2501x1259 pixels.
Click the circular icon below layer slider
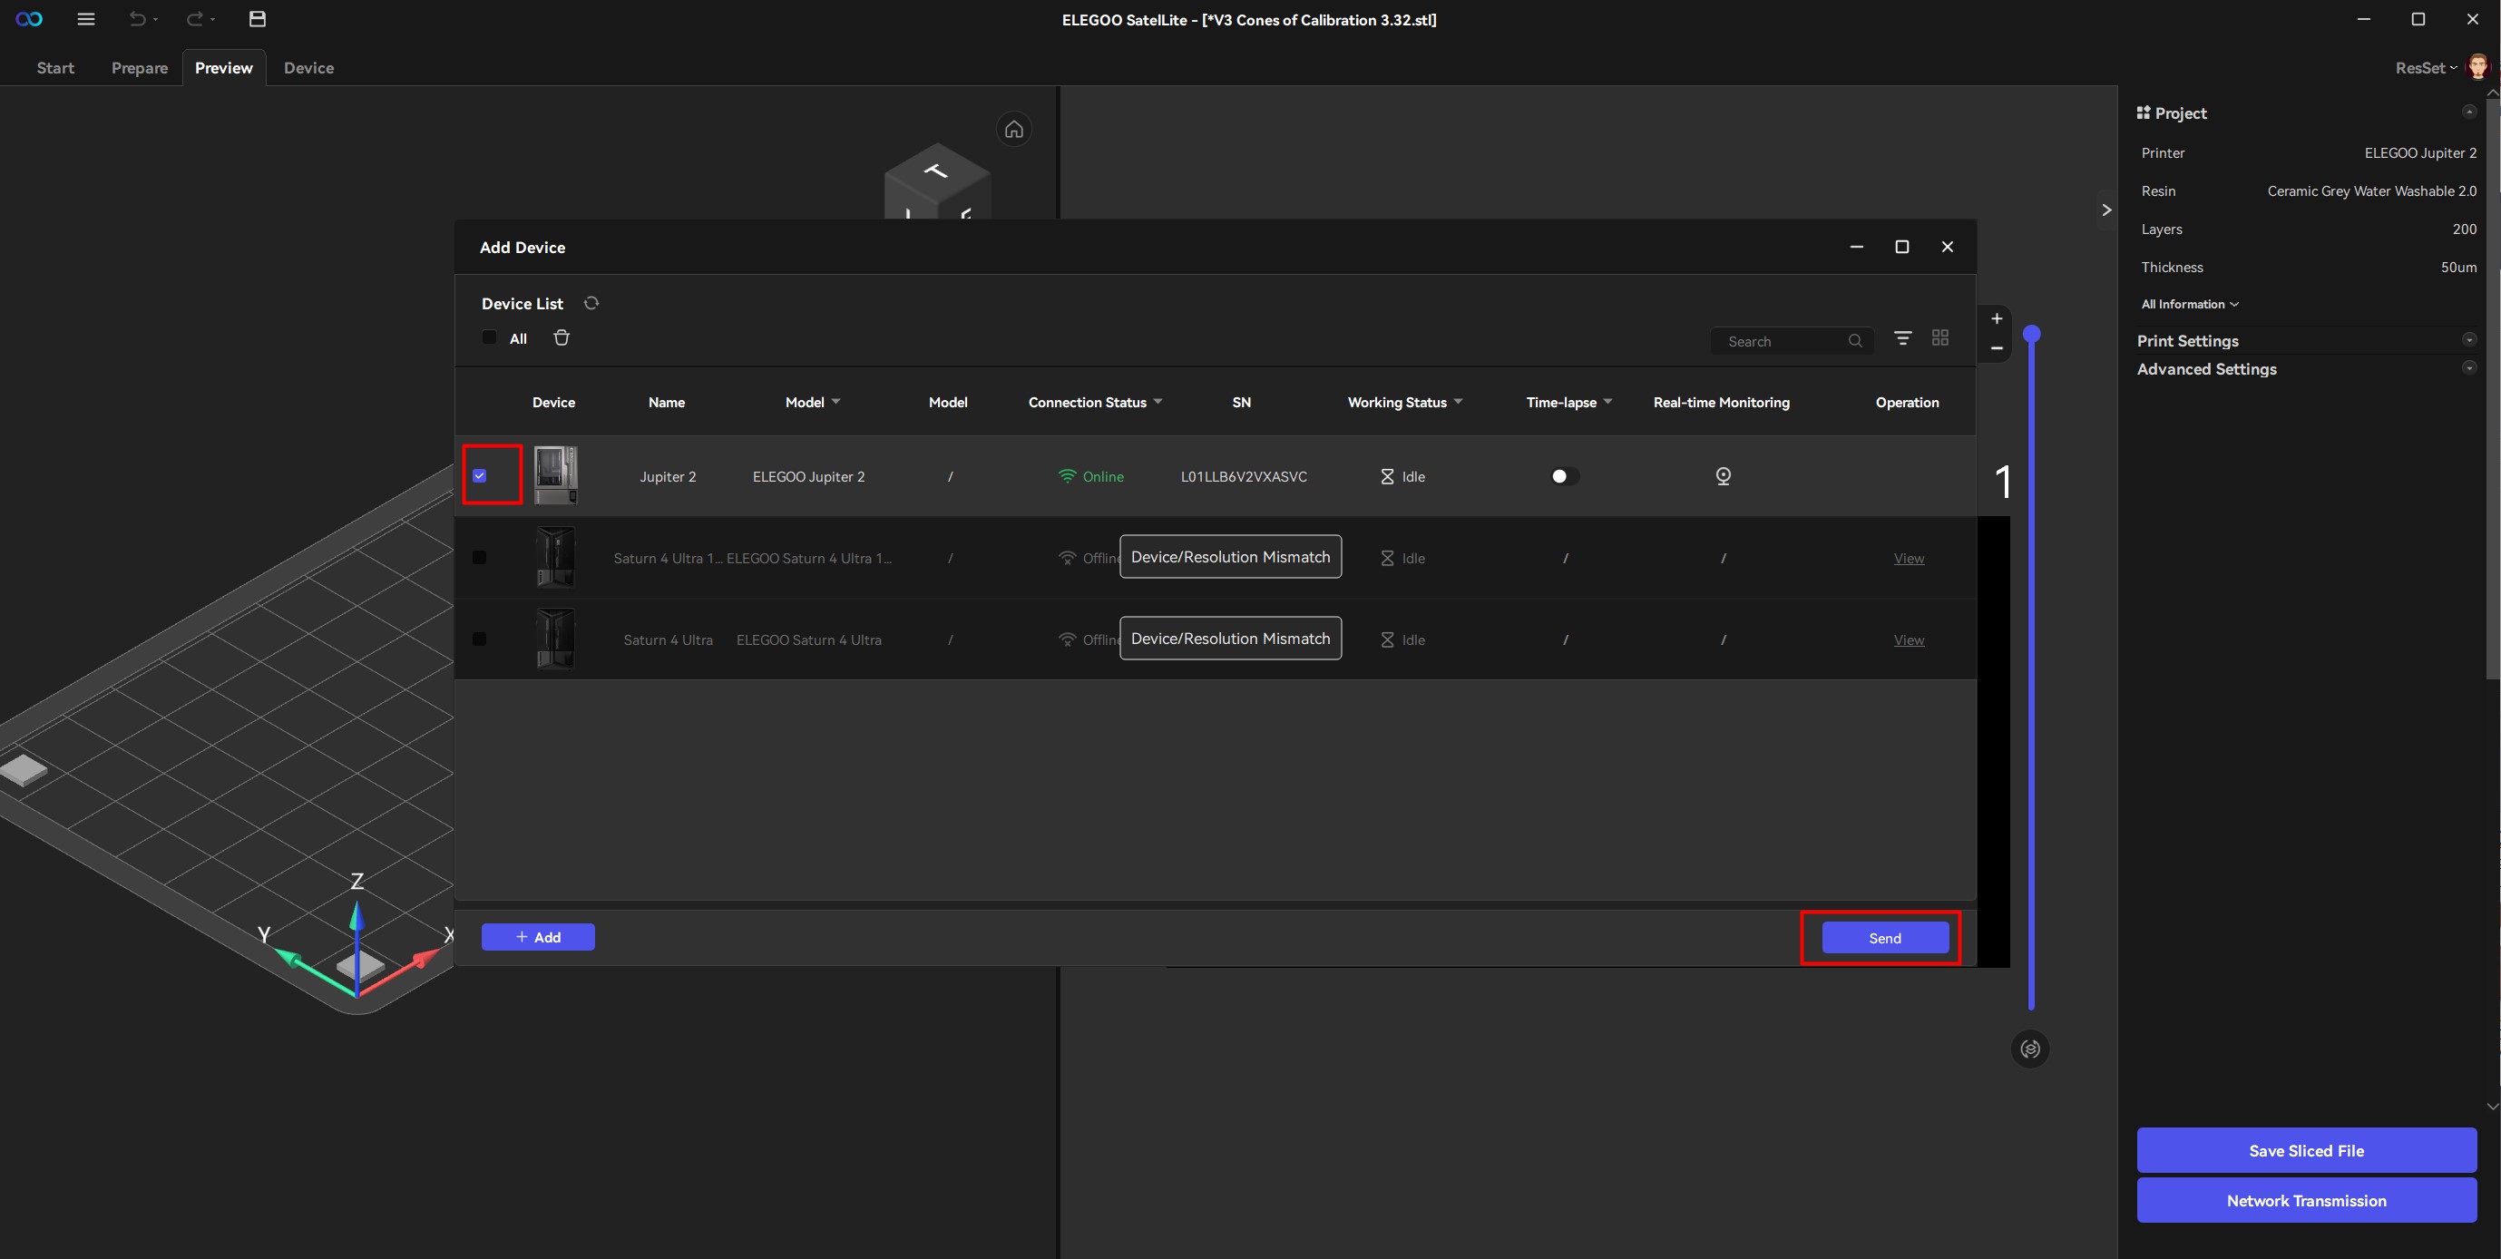click(x=2030, y=1049)
